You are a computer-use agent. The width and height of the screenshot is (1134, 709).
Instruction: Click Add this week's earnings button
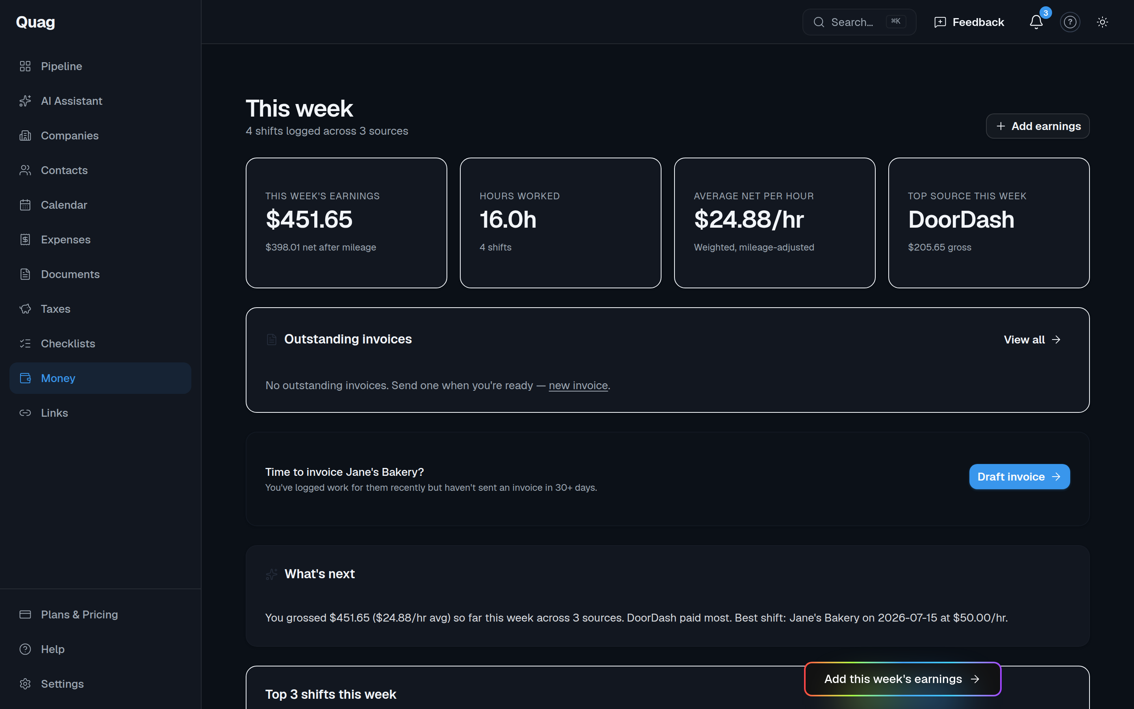click(x=902, y=679)
